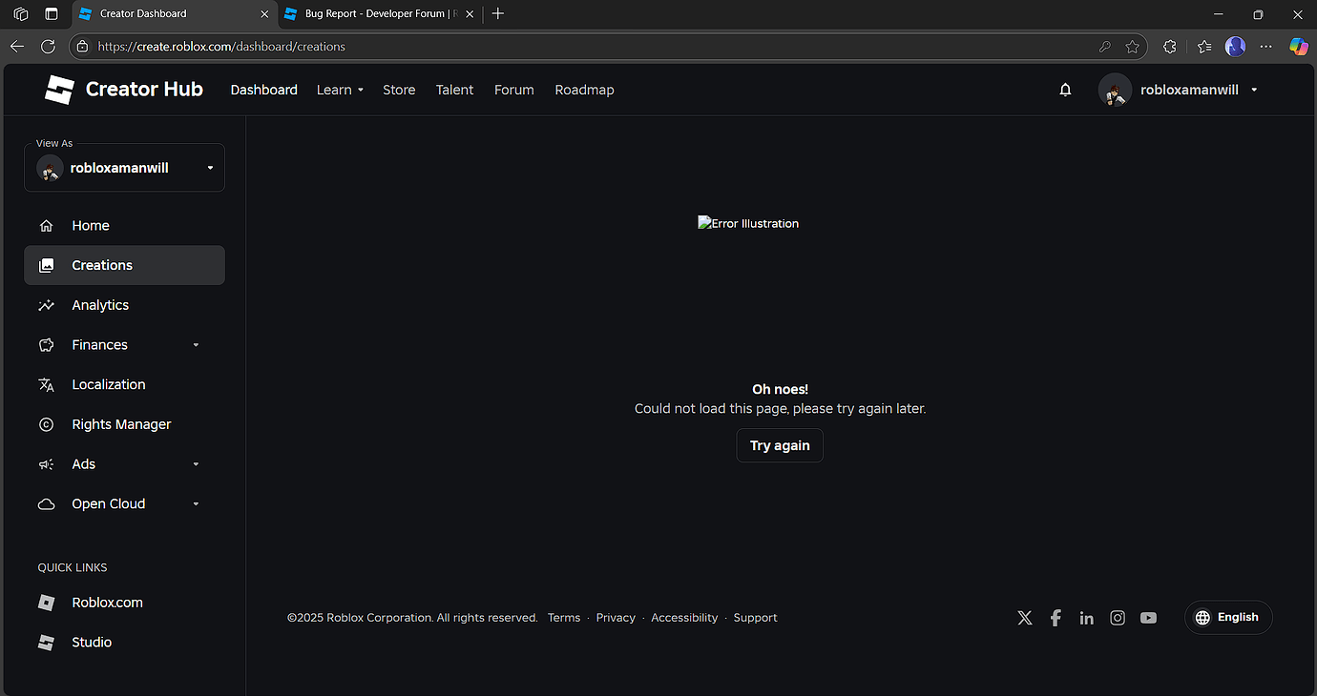Visit Roblox on YouTube via footer icon
This screenshot has width=1317, height=696.
point(1148,617)
